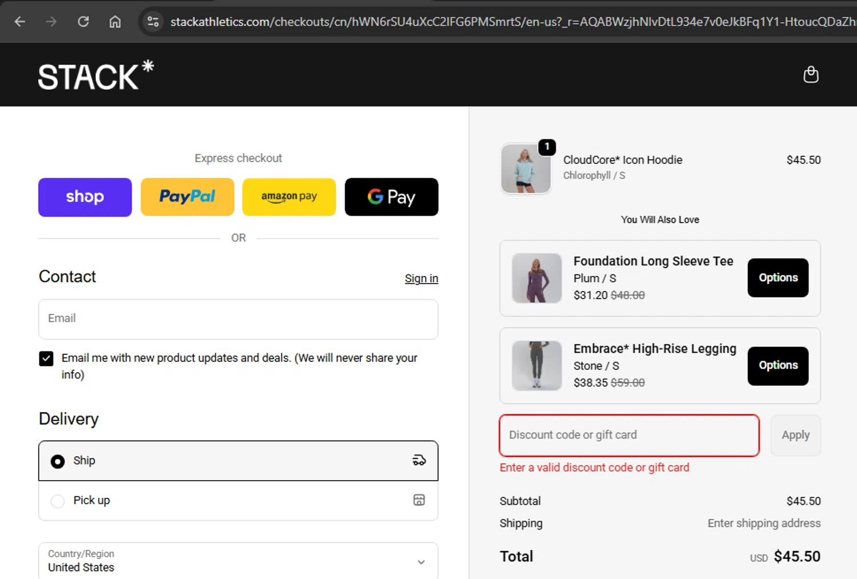Viewport: 857px width, 579px height.
Task: Open Options for Embrace High-Rise Legging
Action: [x=778, y=366]
